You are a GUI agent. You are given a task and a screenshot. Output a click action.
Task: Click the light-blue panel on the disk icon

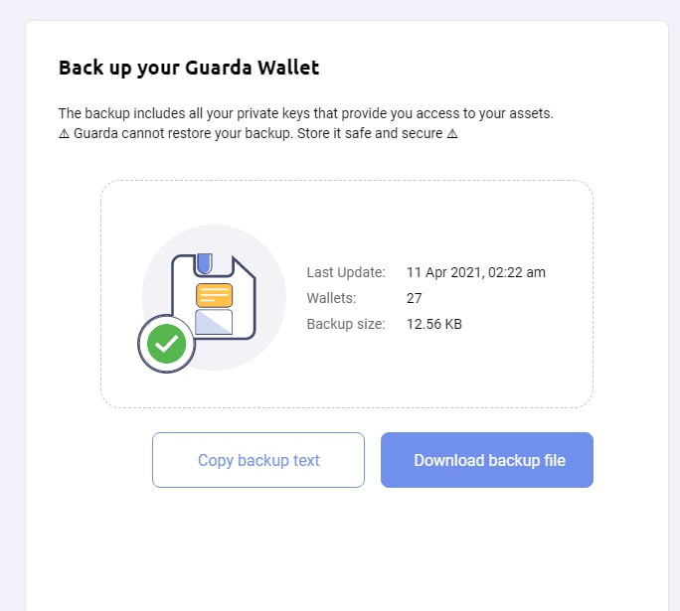(214, 322)
